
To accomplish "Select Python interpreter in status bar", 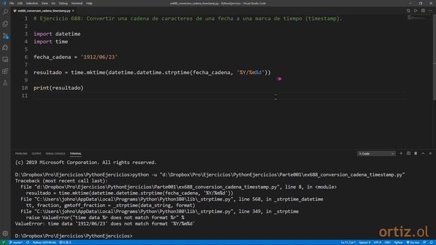I will click(44, 242).
